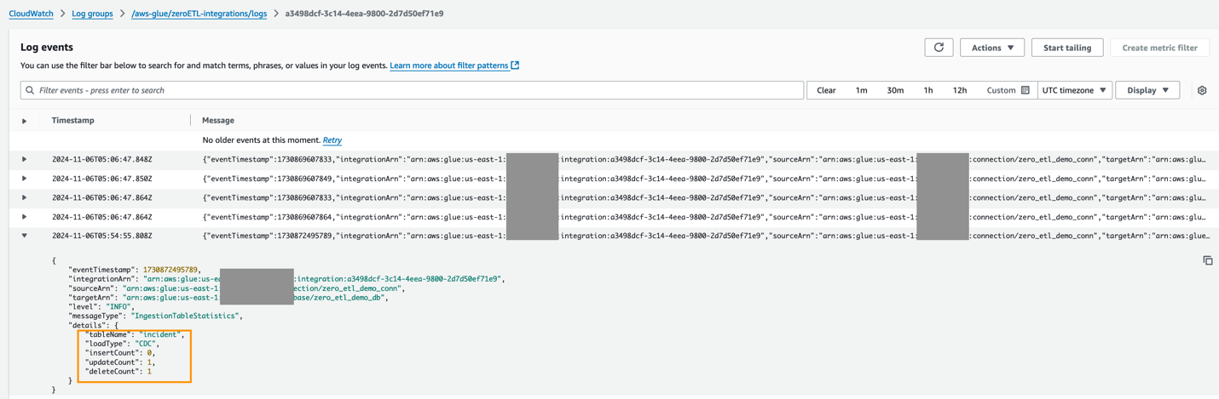Open the Actions dropdown
Screen dimensions: 1219x399
[x=992, y=48]
